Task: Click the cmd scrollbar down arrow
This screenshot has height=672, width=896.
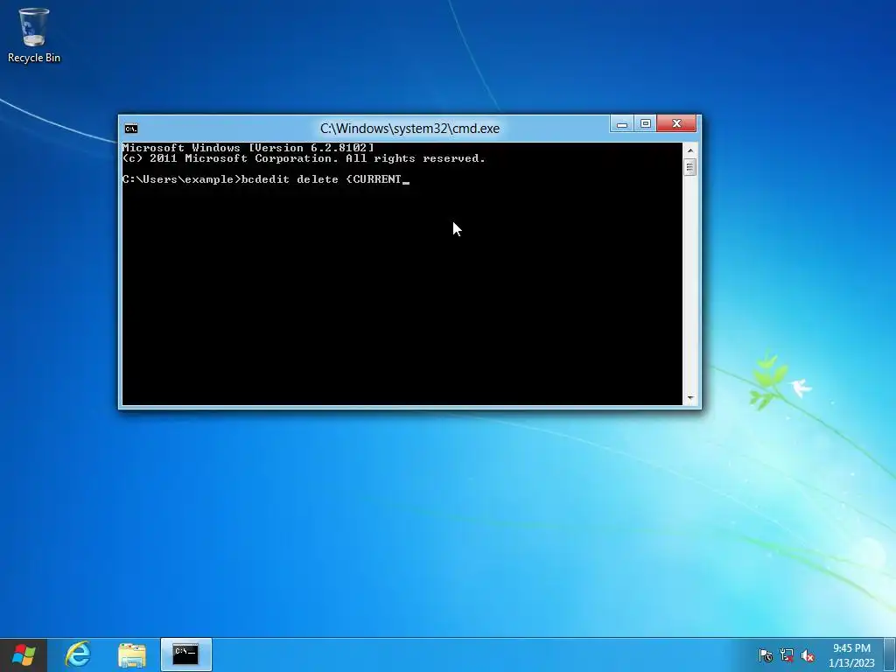Action: [x=689, y=398]
